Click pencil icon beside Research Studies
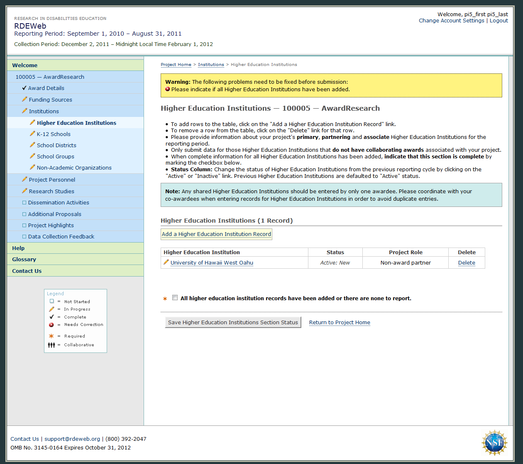 pyautogui.click(x=24, y=191)
